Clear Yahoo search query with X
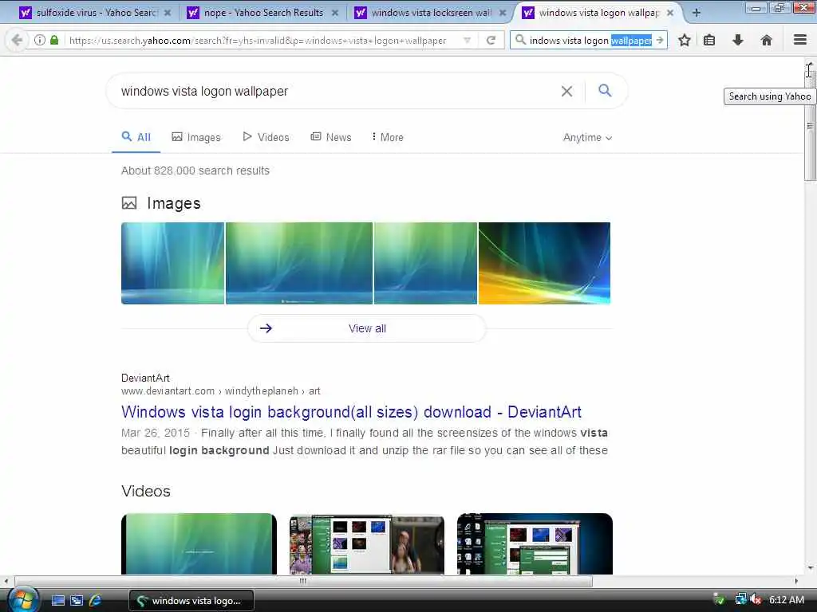The width and height of the screenshot is (817, 612). 567,92
